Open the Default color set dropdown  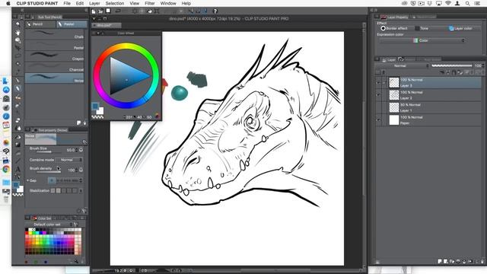click(x=51, y=225)
